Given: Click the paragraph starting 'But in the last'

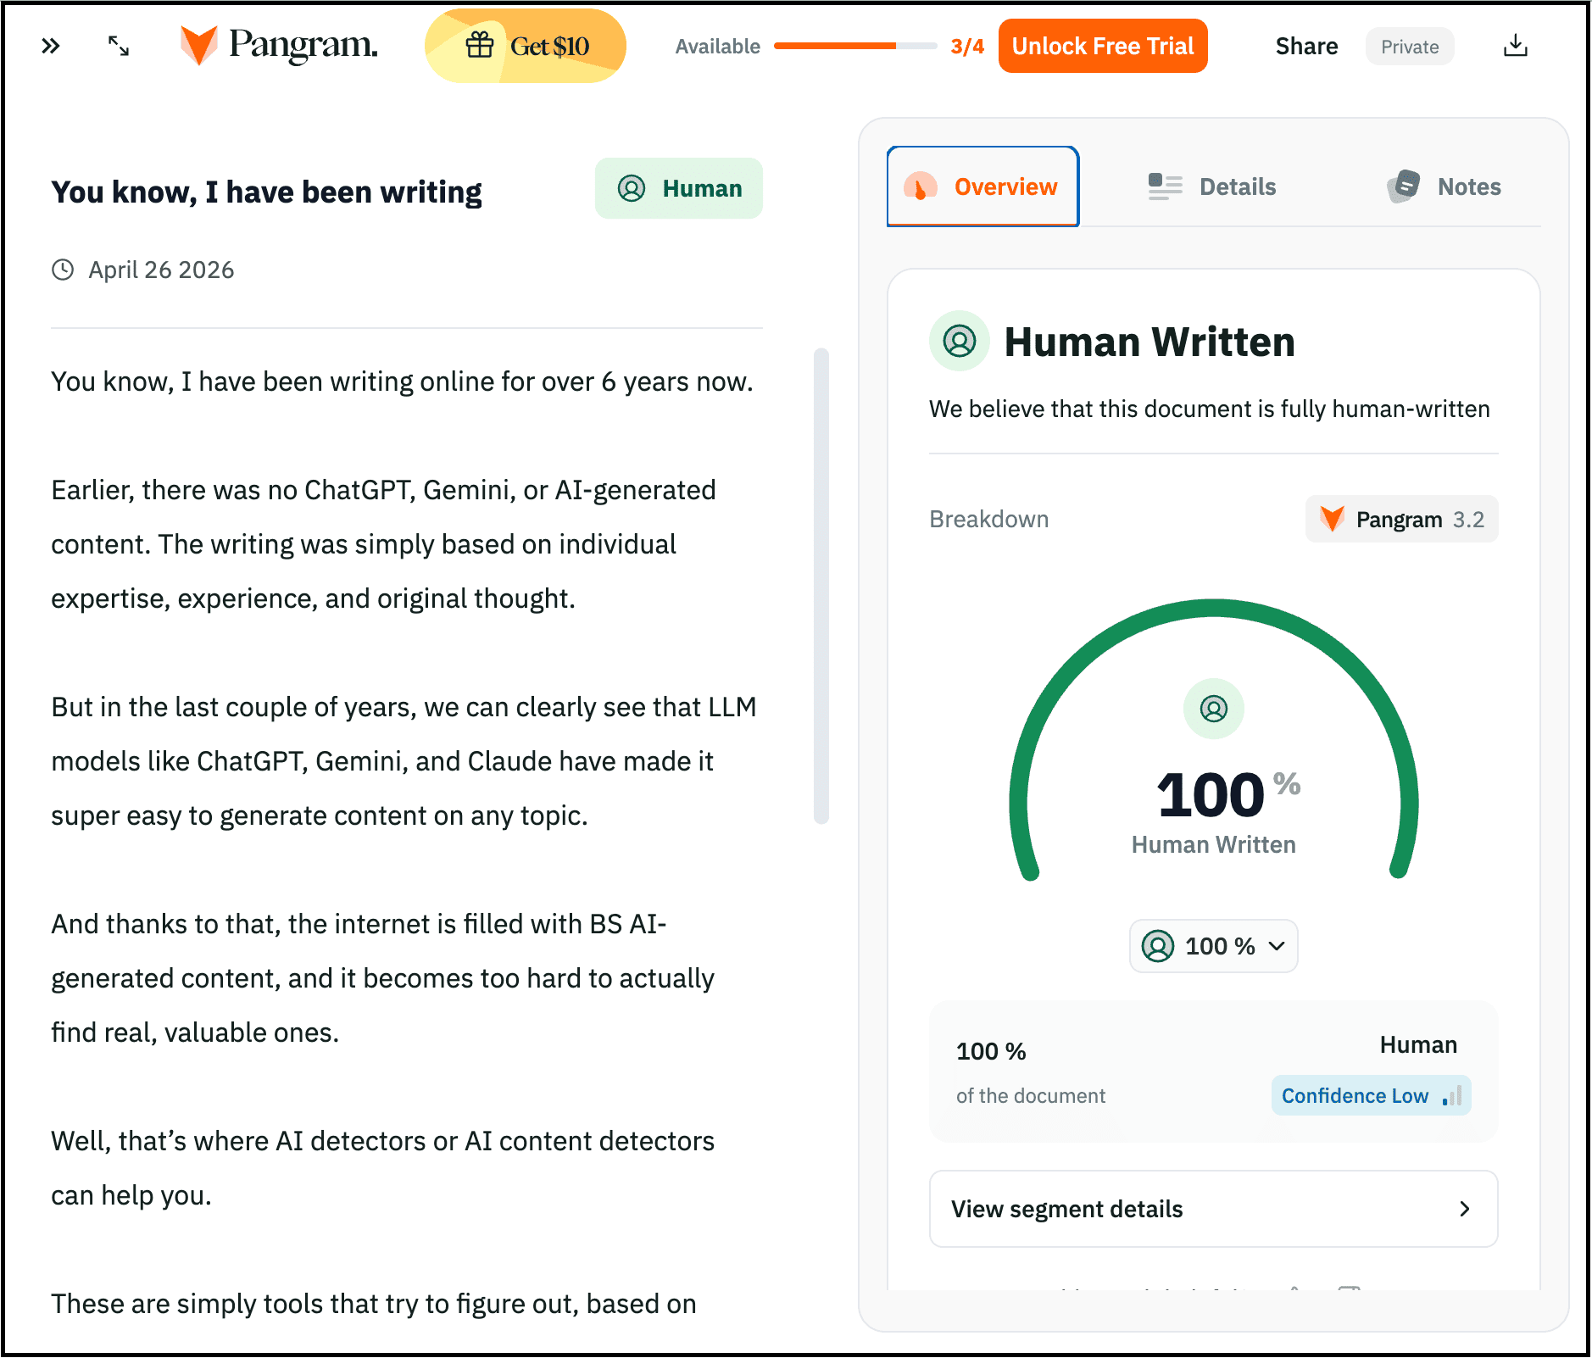Looking at the screenshot, I should click(404, 761).
